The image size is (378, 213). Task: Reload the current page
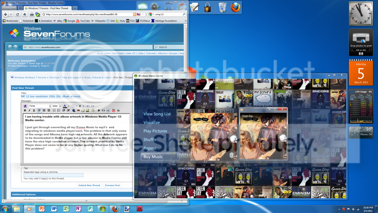[x=18, y=14]
